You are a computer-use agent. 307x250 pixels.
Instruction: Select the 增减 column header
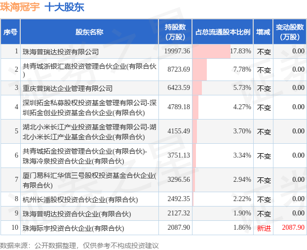point(263,32)
